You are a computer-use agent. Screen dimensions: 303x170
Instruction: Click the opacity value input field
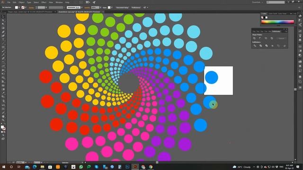pyautogui.click(x=95, y=8)
